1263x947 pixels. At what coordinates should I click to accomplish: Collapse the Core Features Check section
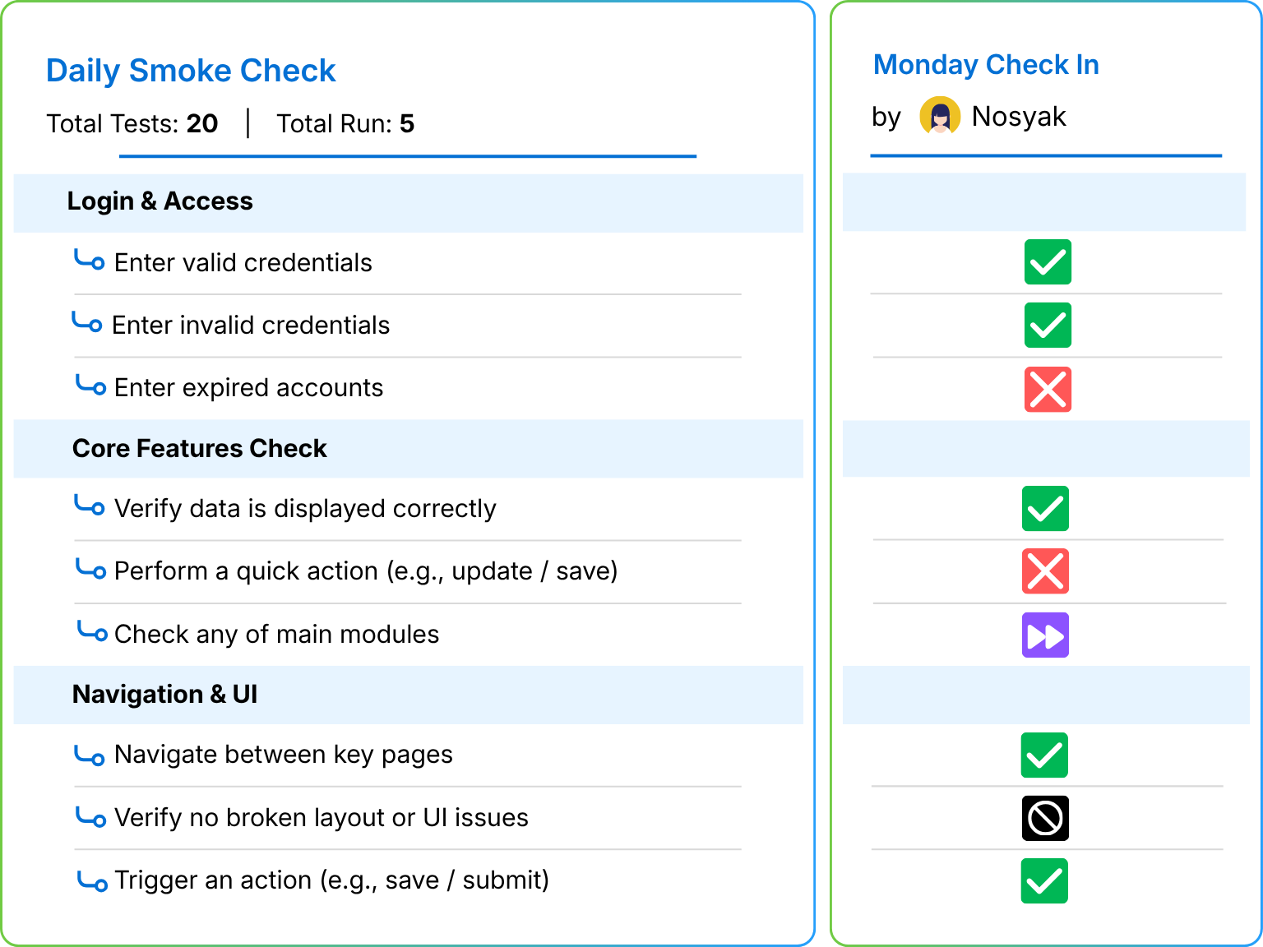coord(408,449)
